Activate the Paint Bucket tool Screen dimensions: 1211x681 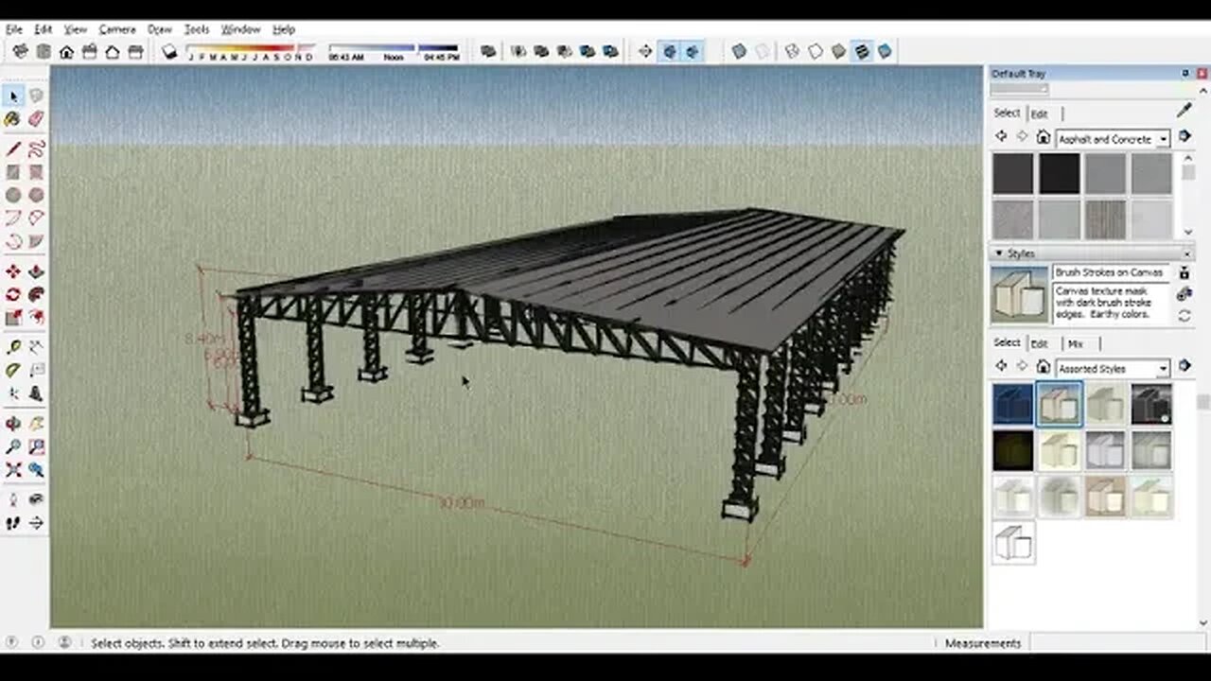13,119
